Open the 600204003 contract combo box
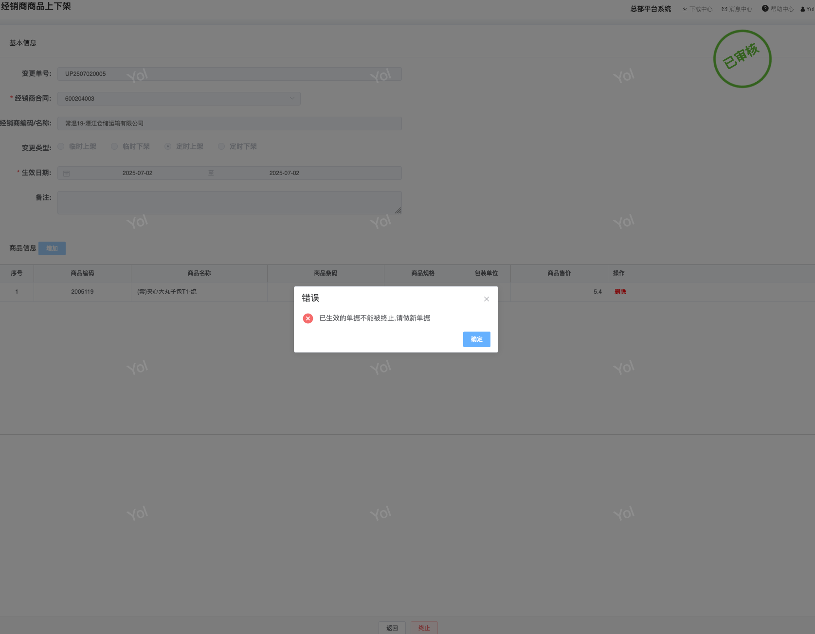The height and width of the screenshot is (634, 815). click(179, 99)
